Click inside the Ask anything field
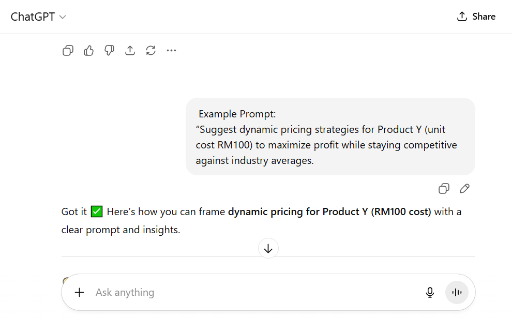Screen dimensions: 512x318 (155, 292)
